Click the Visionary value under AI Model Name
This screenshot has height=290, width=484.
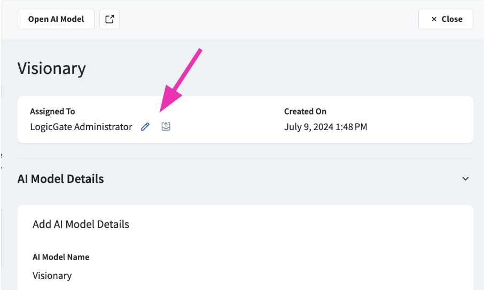click(52, 276)
